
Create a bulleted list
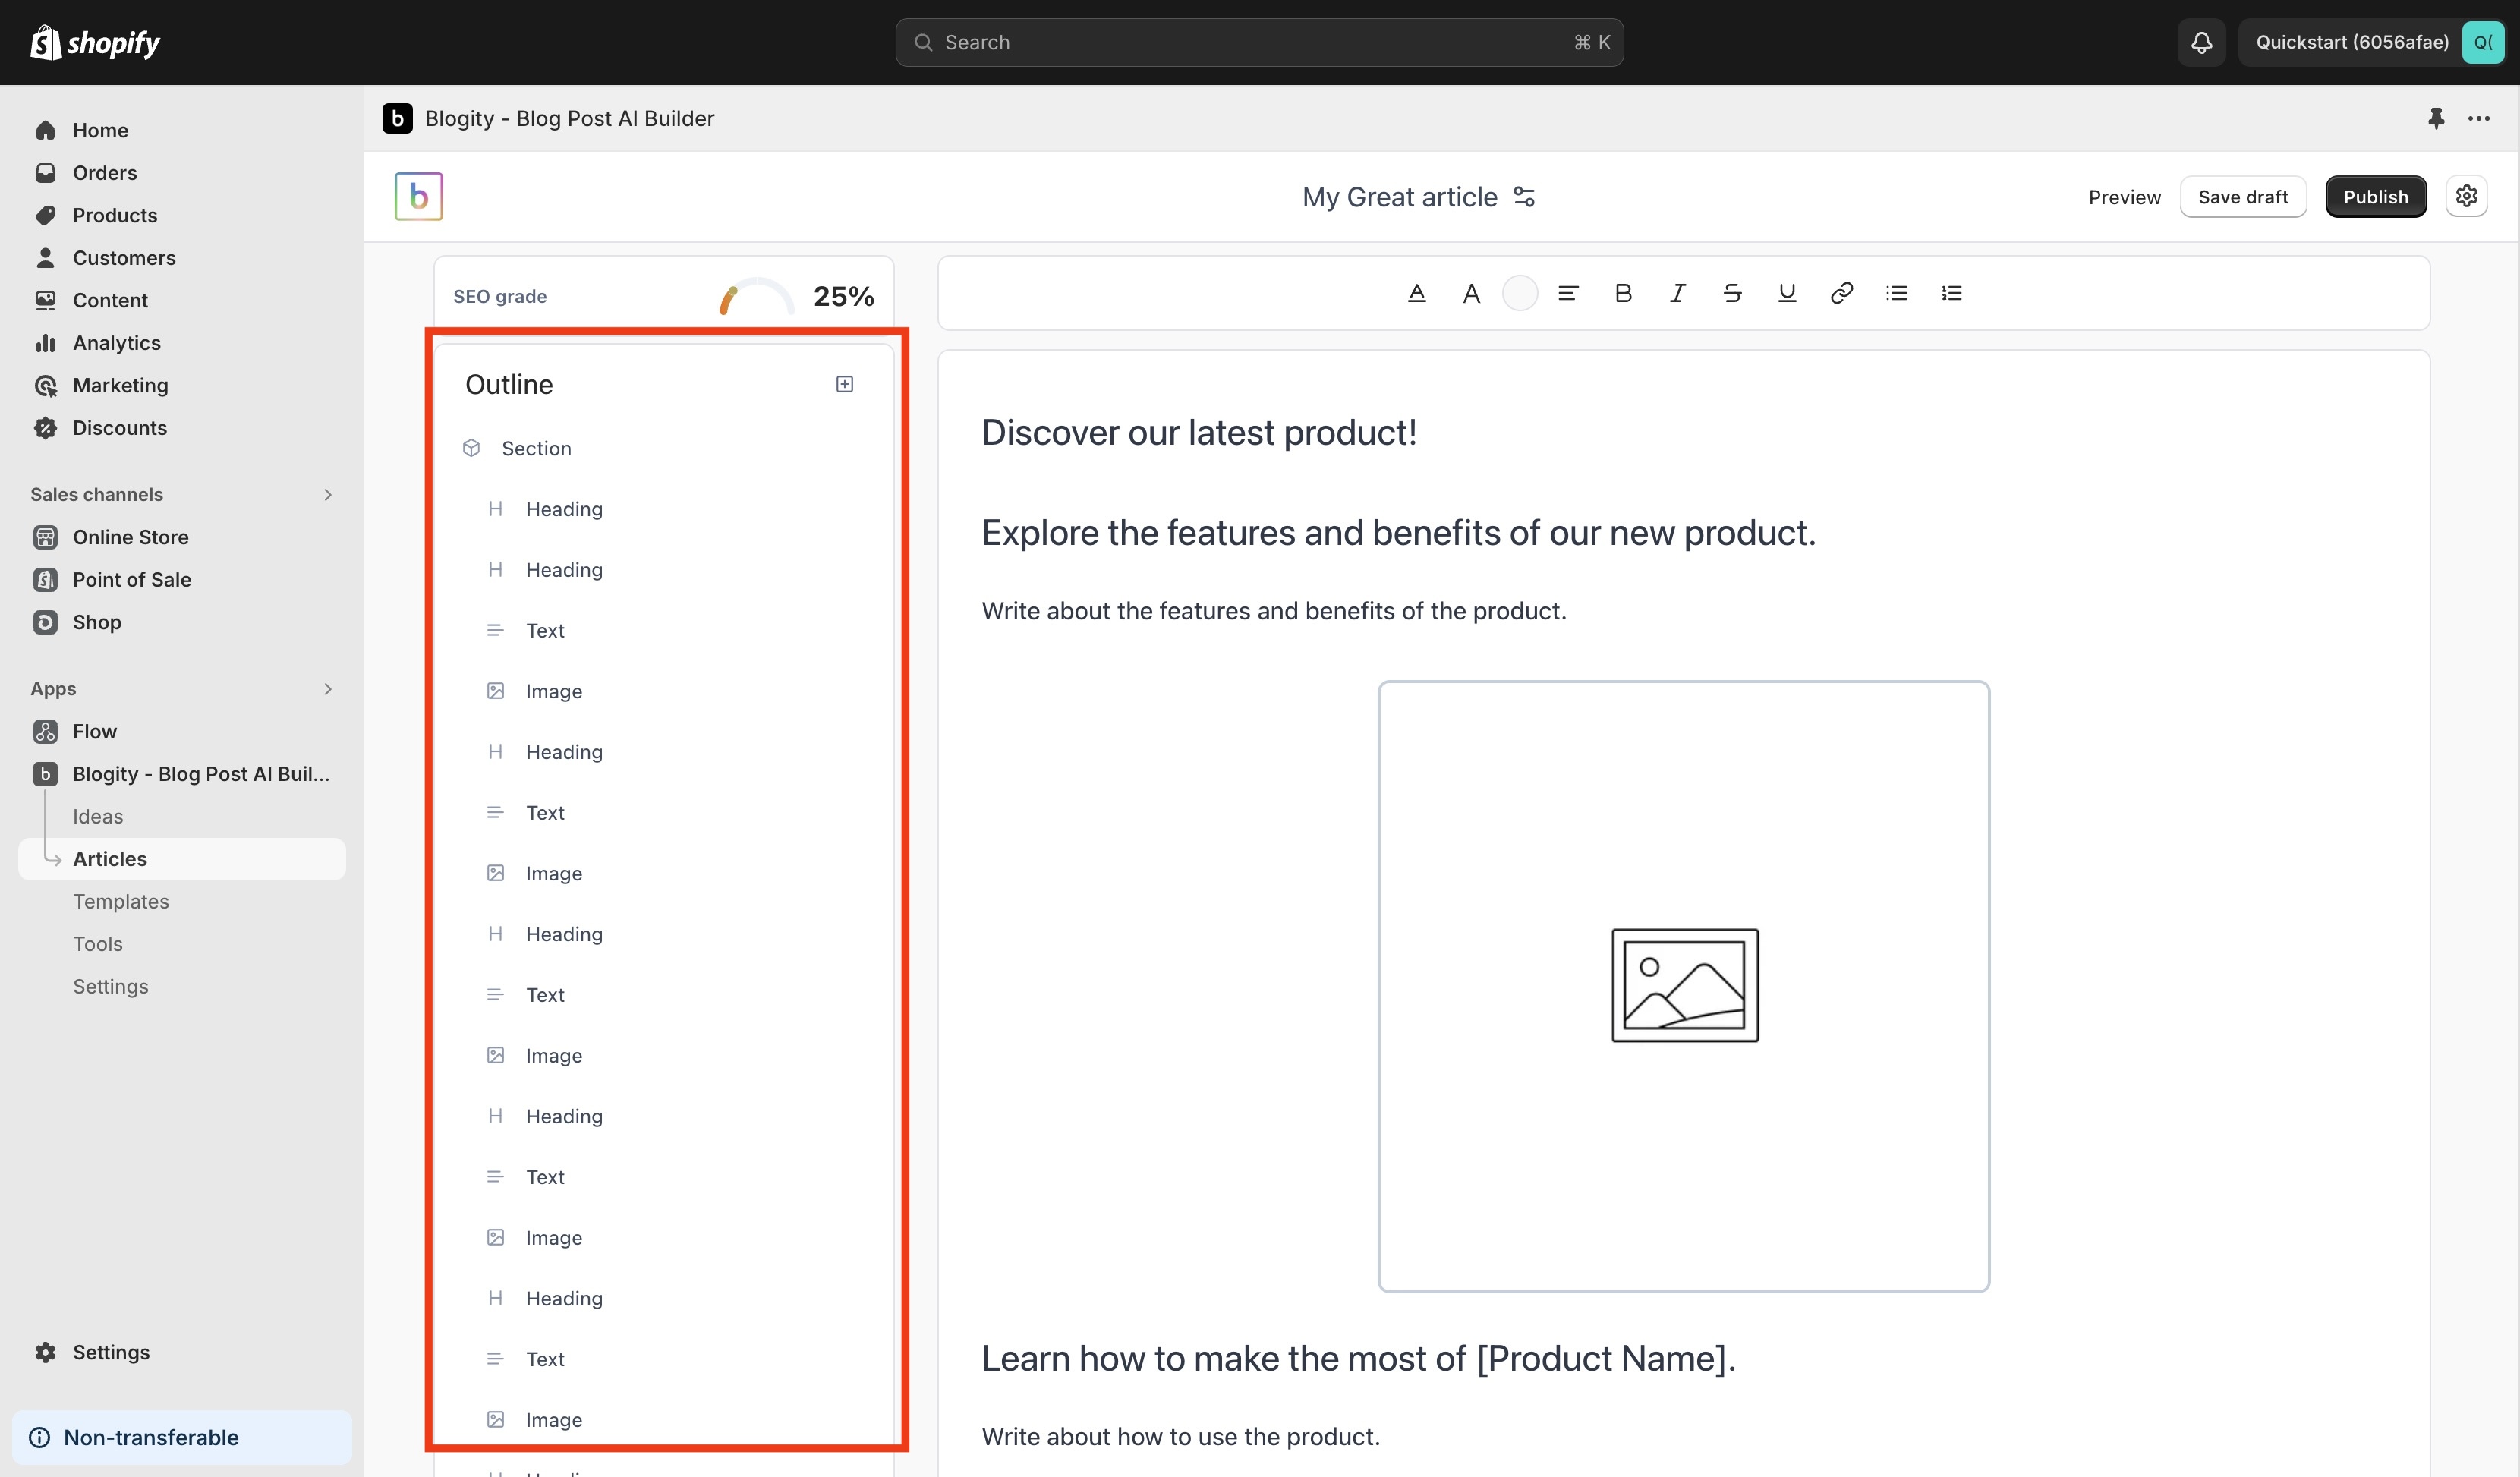point(1896,293)
